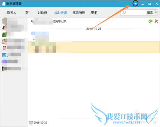Screen dimensions: 160x127
Task: Switch to the 联系人 tab
Action: click(x=12, y=13)
